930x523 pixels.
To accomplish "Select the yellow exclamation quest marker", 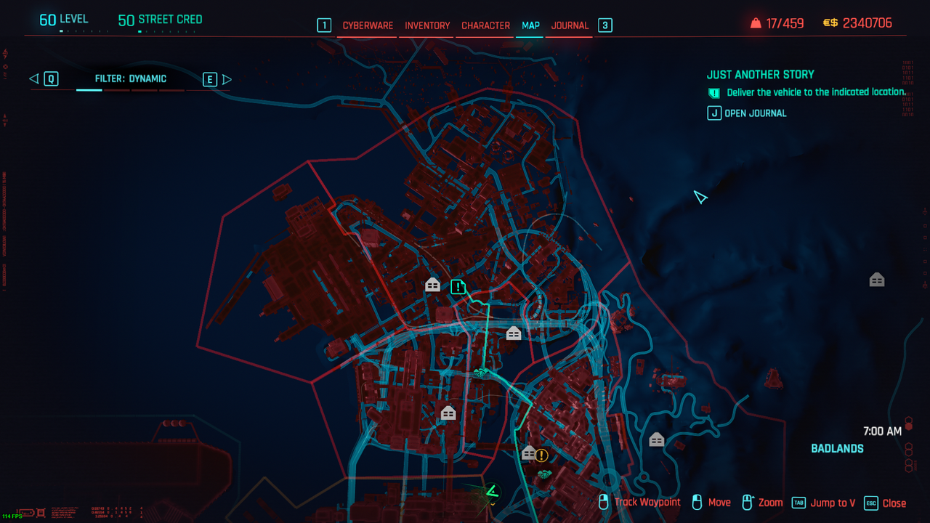I will pos(542,455).
